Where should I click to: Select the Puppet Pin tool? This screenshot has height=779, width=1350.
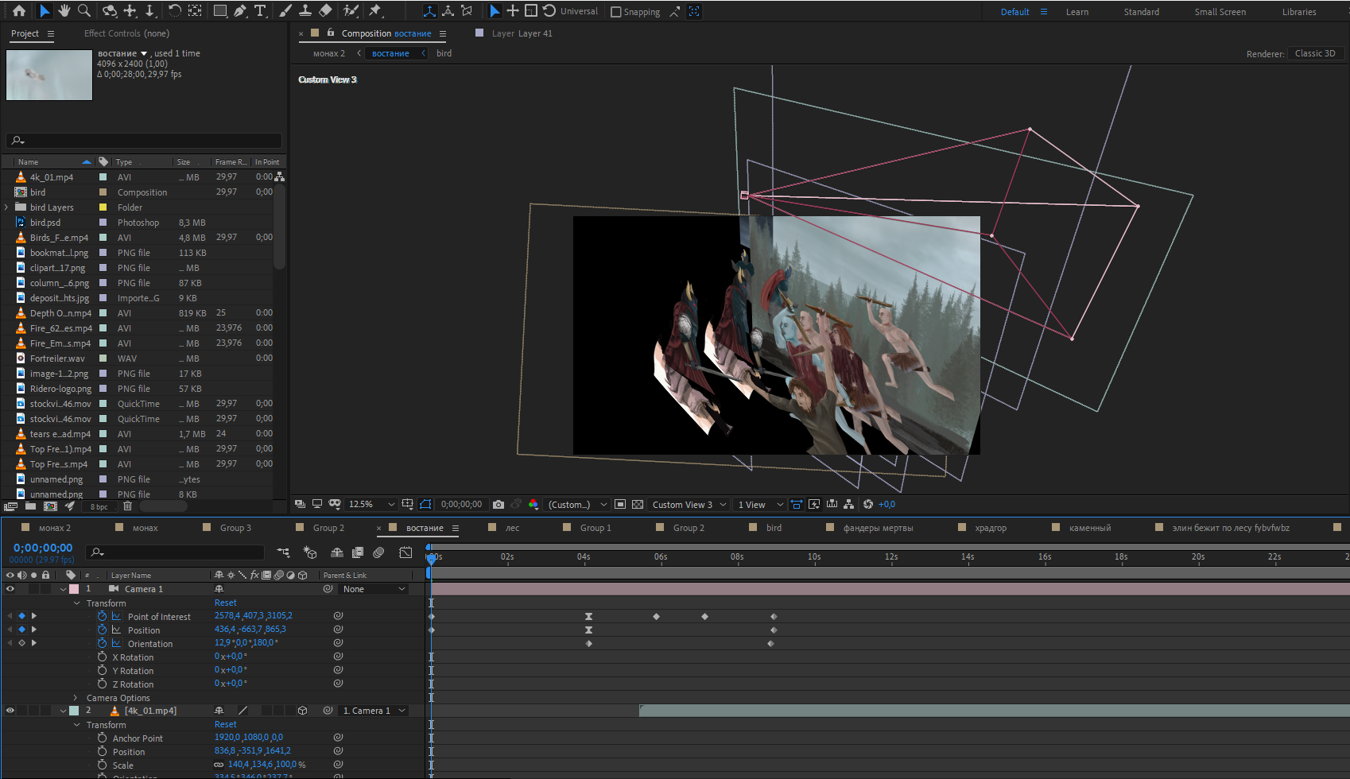[375, 11]
